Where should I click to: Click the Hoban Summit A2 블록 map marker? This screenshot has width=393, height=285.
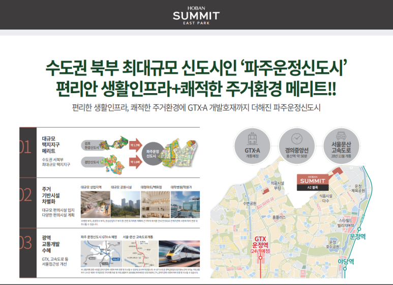click(x=313, y=182)
